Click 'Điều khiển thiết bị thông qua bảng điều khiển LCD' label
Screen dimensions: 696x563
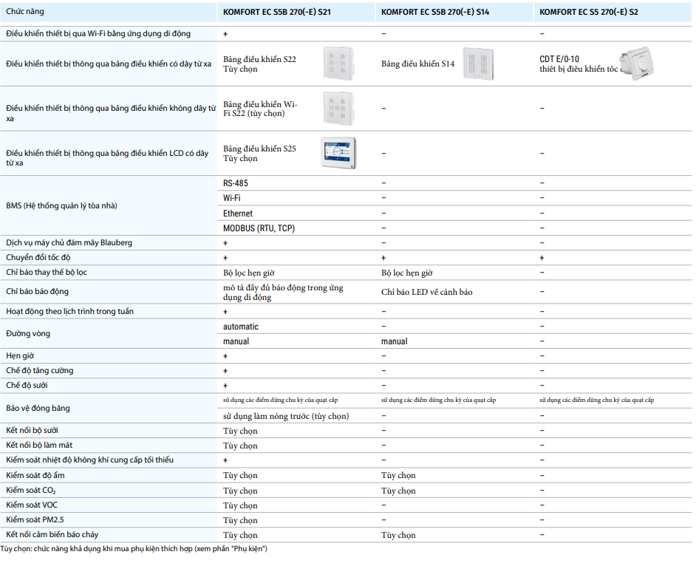tap(107, 157)
